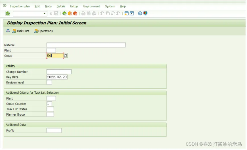The height and width of the screenshot is (150, 247).
Task: Click the menu toggle icon beside Inspection plan
Action: click(5, 6)
